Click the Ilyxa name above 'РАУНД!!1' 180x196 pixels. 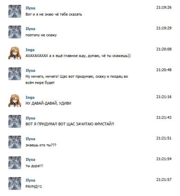(x=30, y=180)
